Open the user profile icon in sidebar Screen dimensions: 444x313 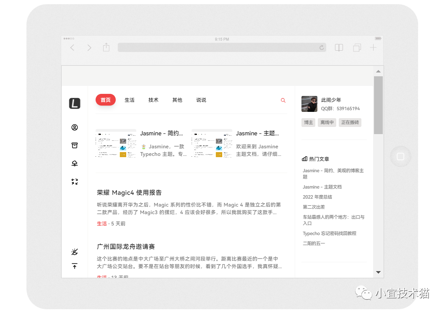click(75, 127)
